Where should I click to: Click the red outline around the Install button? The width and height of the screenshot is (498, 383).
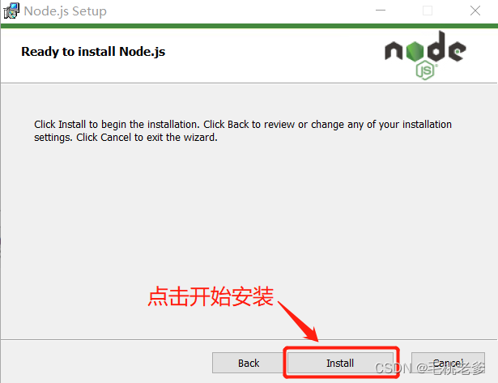click(x=341, y=363)
